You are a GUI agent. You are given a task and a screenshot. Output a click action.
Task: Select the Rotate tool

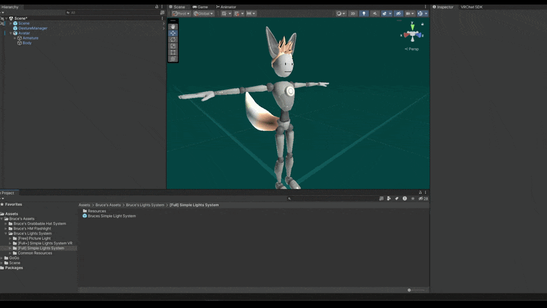(173, 39)
